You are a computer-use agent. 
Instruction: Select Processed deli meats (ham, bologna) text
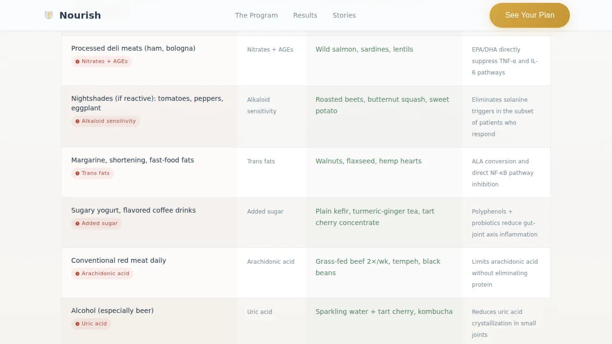[x=133, y=48]
